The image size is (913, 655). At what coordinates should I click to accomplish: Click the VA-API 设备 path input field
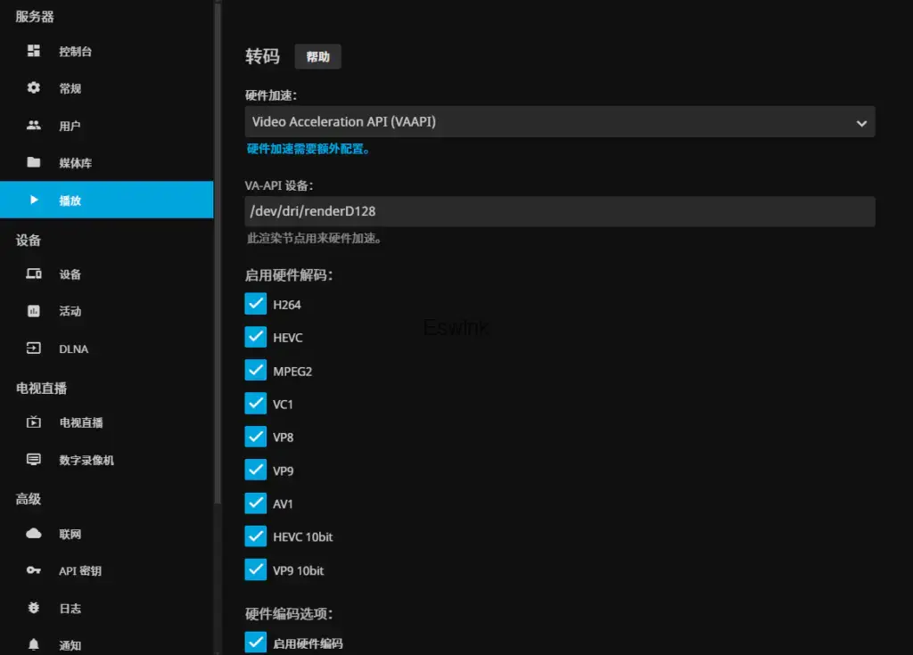tap(560, 211)
